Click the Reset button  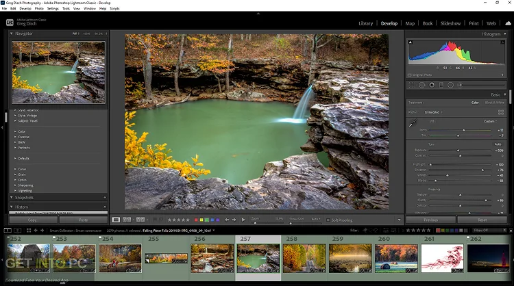482,220
